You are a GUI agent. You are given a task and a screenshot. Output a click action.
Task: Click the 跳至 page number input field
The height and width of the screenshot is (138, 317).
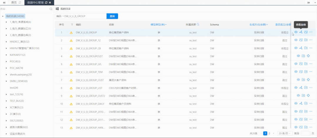click(x=305, y=133)
